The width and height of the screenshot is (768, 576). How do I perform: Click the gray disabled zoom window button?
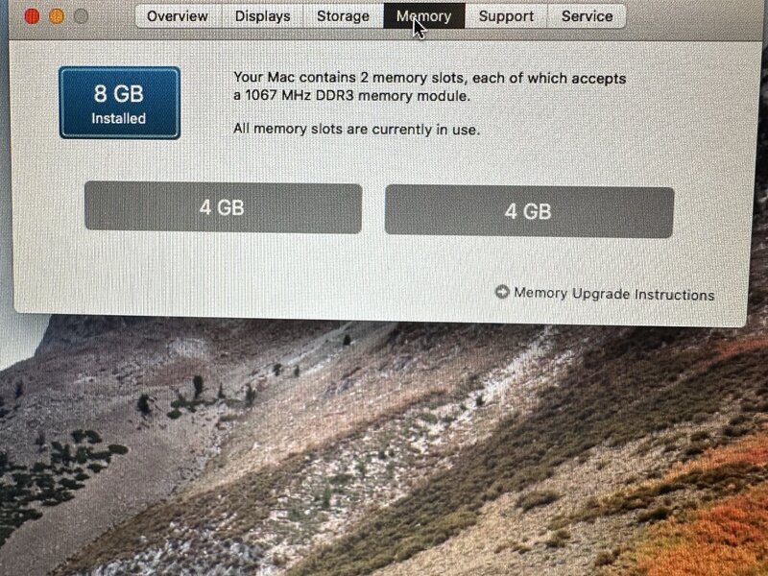point(81,16)
